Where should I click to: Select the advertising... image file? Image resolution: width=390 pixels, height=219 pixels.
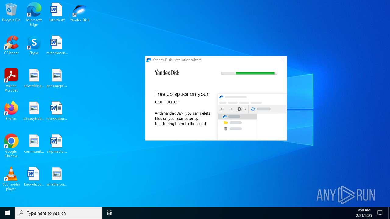pos(34,78)
